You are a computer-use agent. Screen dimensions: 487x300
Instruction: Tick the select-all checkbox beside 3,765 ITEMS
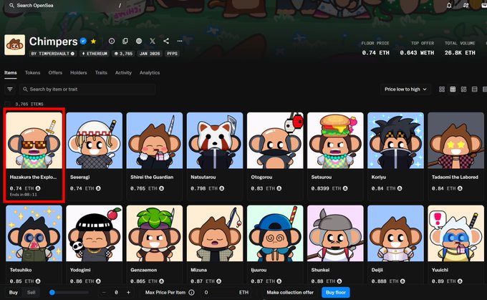[7, 104]
